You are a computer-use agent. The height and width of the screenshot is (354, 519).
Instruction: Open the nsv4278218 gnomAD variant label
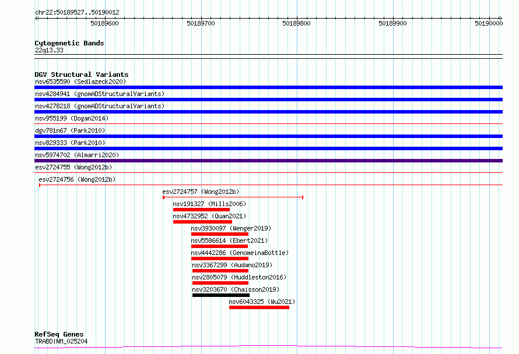100,106
